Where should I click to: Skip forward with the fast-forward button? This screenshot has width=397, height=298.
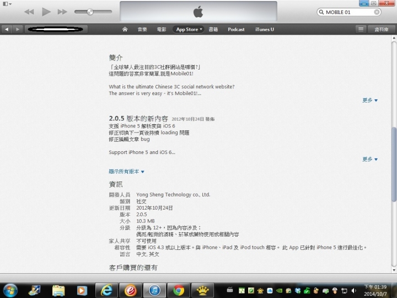click(x=62, y=12)
